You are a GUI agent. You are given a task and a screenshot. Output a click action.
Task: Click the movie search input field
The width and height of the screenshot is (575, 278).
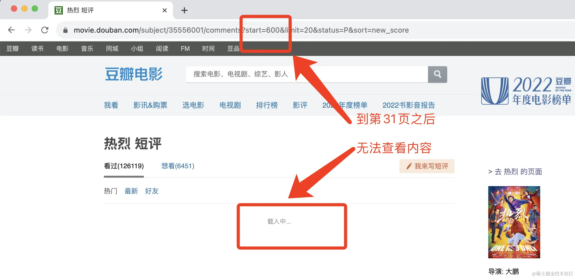point(307,74)
